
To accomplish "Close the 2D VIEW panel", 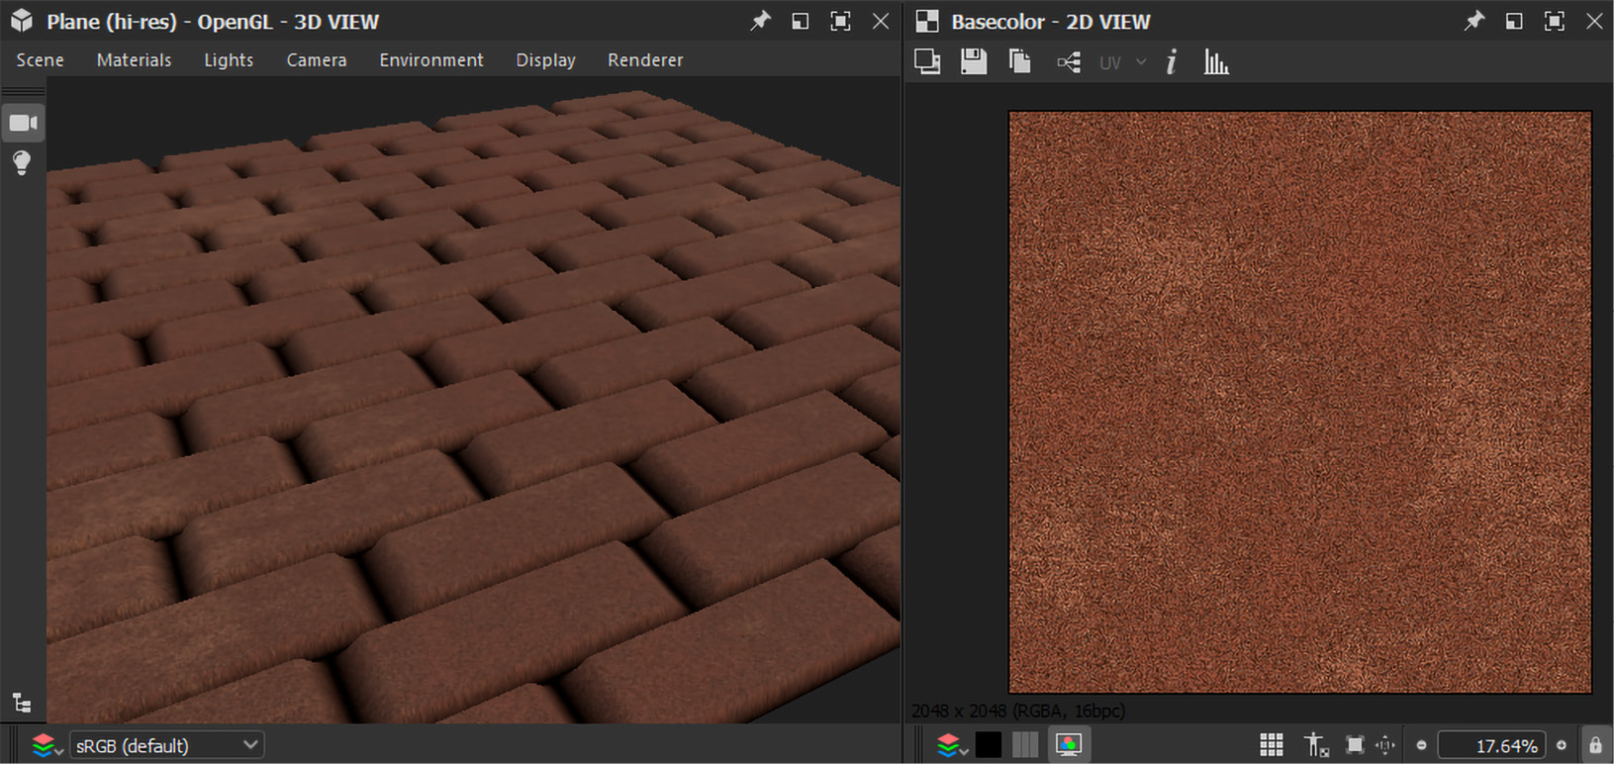I will pyautogui.click(x=1594, y=21).
